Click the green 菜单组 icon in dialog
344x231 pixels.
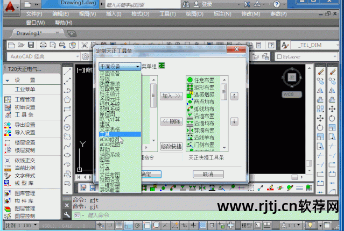pos(162,66)
